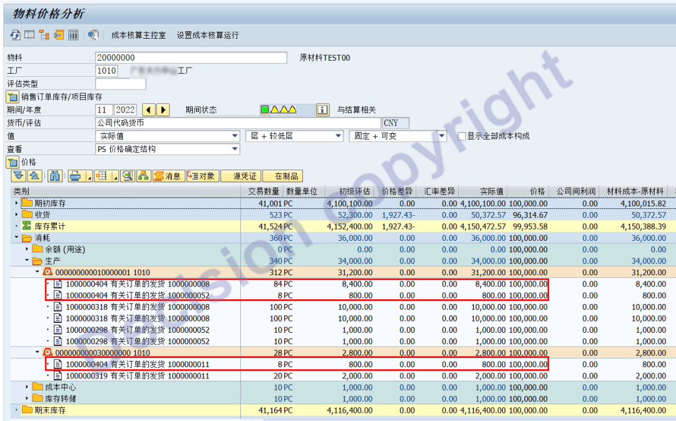Open the layout dropdown arrow
Viewport: 676px width, 421px height.
pyautogui.click(x=115, y=176)
